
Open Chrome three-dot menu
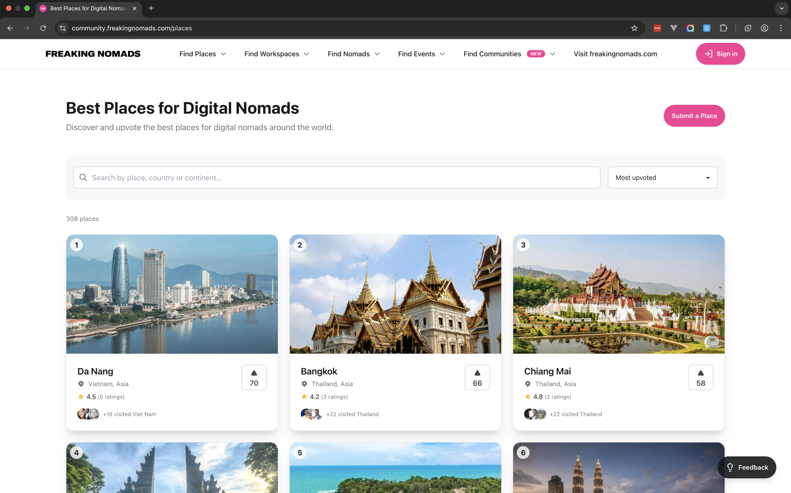pos(780,28)
